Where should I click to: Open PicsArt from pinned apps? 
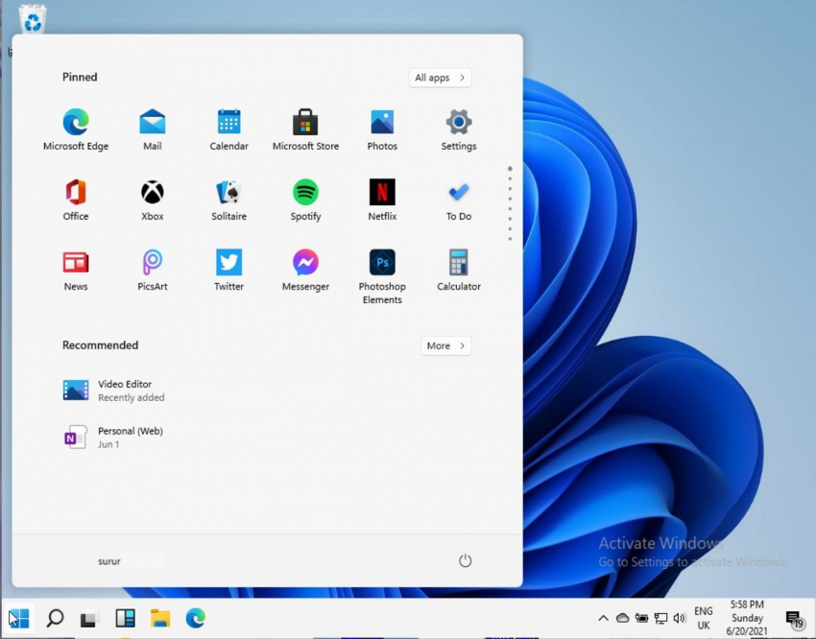point(152,263)
